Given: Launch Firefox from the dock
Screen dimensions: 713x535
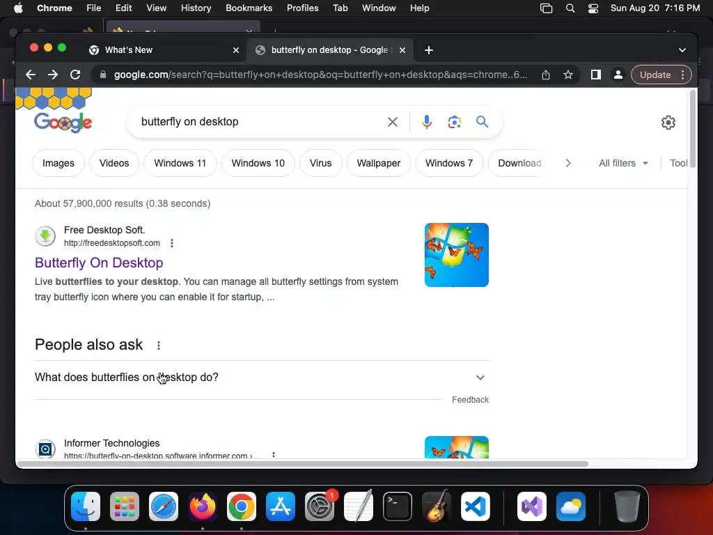Looking at the screenshot, I should coord(203,506).
